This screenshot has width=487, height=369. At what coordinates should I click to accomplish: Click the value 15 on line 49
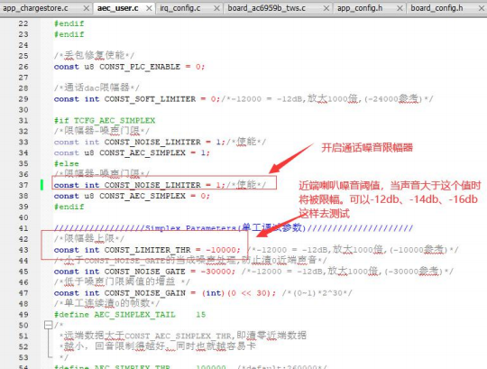pyautogui.click(x=200, y=315)
